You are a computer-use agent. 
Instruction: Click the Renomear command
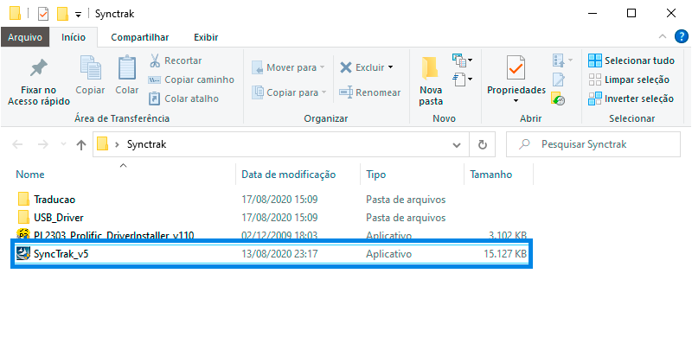coord(370,92)
